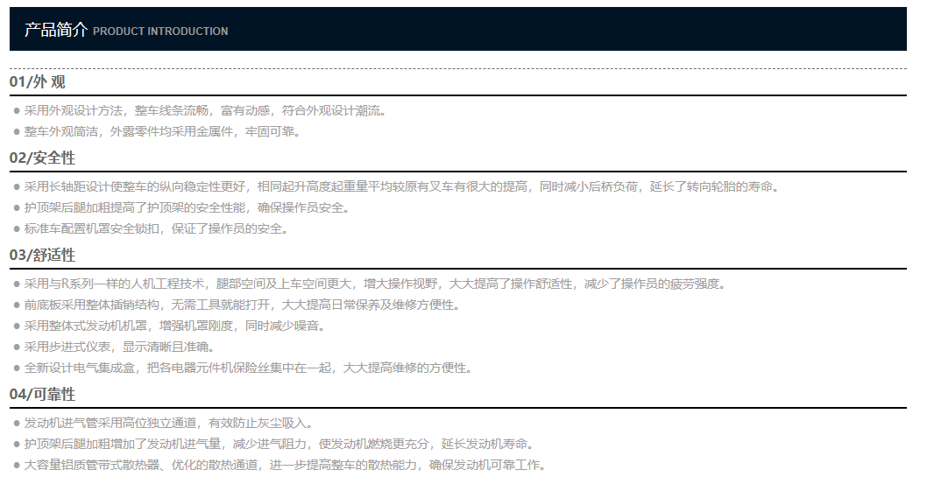This screenshot has height=491, width=927.
Task: Select the 02/安全性 section heading
Action: [42, 158]
